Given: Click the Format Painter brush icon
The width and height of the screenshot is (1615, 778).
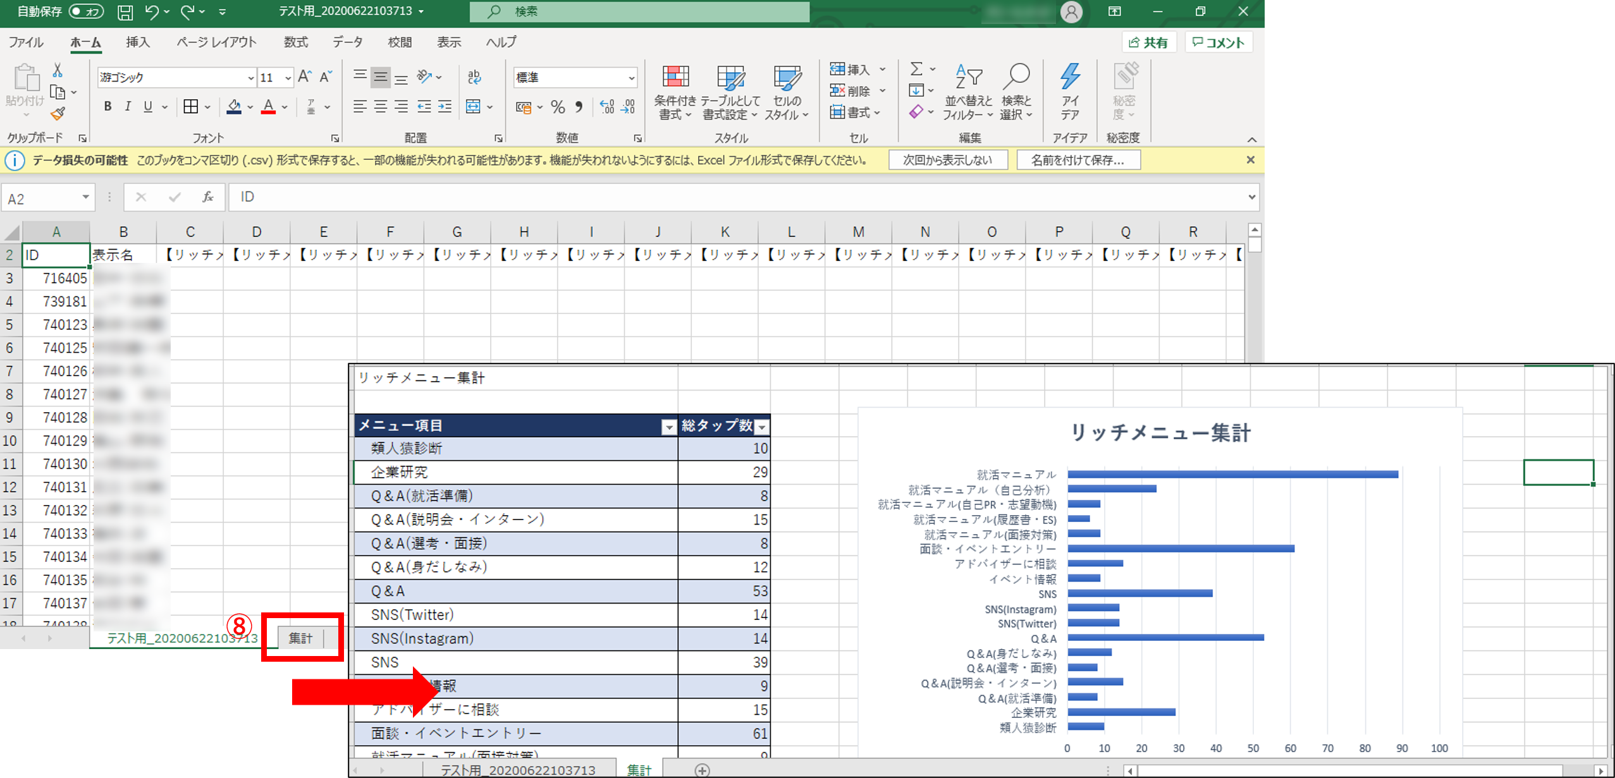Looking at the screenshot, I should pyautogui.click(x=58, y=114).
